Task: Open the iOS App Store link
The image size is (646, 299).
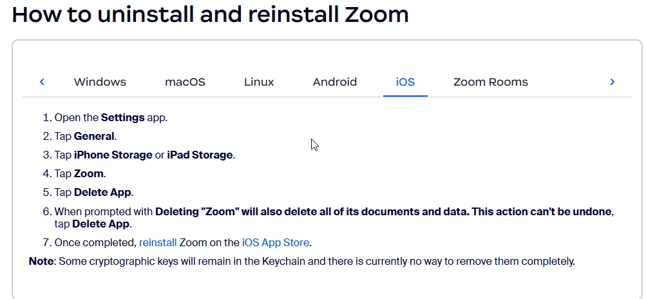Action: click(x=275, y=242)
